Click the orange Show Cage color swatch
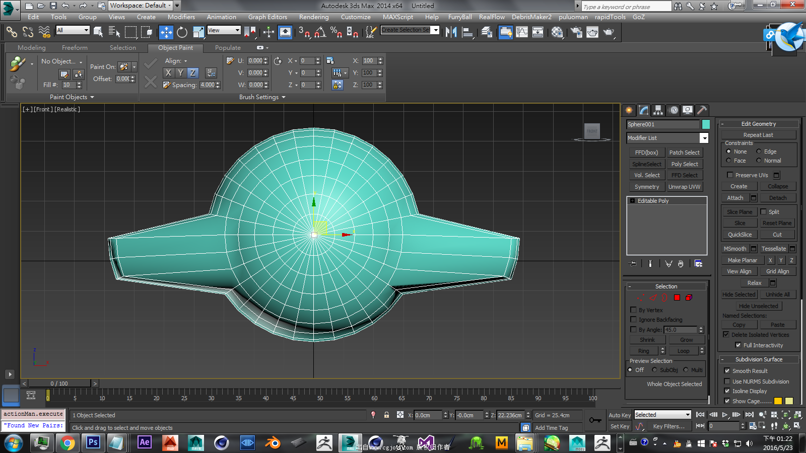Viewport: 806px width, 453px height. [778, 401]
